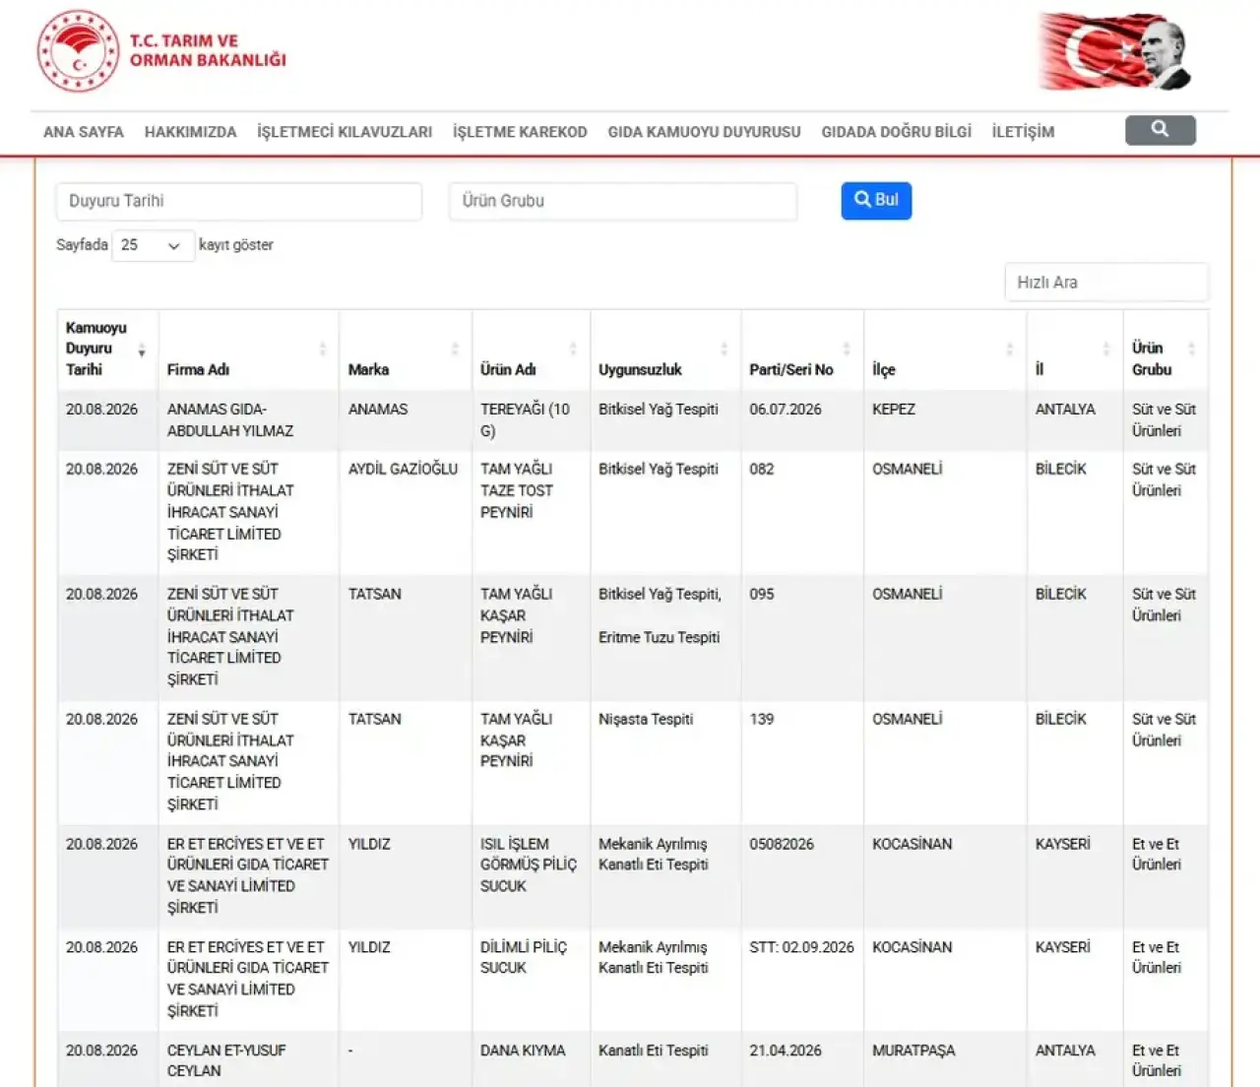
Task: Click the STT: 02.09.2026 cell
Action: coord(801,980)
